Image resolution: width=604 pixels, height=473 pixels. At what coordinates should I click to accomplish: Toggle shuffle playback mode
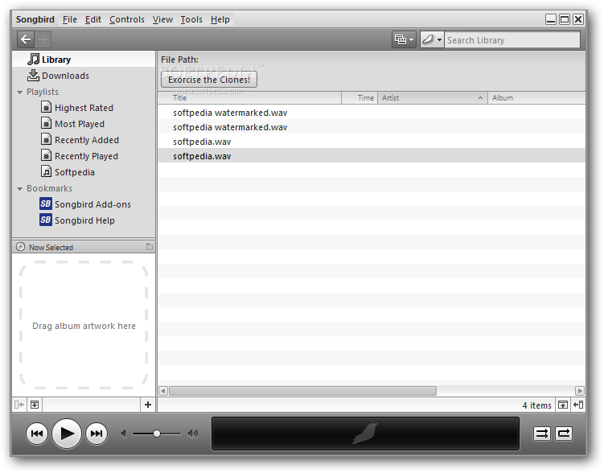click(541, 434)
